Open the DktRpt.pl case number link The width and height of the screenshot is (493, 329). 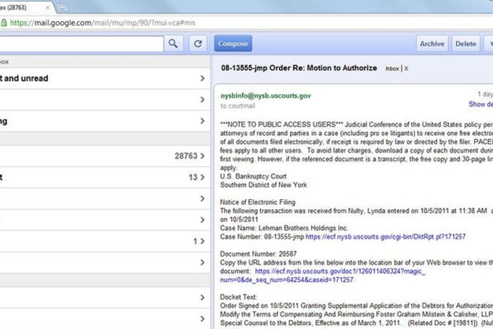pos(385,237)
